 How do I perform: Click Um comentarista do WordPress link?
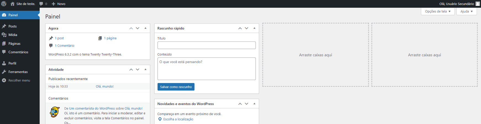(x=92, y=108)
